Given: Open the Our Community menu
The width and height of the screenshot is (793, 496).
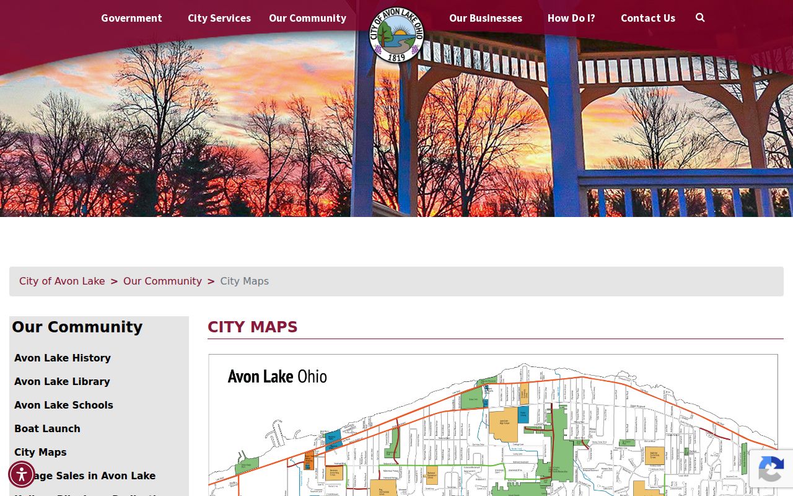Looking at the screenshot, I should [x=307, y=18].
